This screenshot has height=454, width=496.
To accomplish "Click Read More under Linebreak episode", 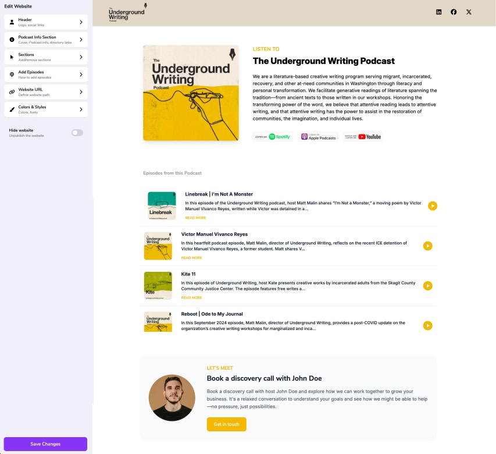I will (x=195, y=218).
